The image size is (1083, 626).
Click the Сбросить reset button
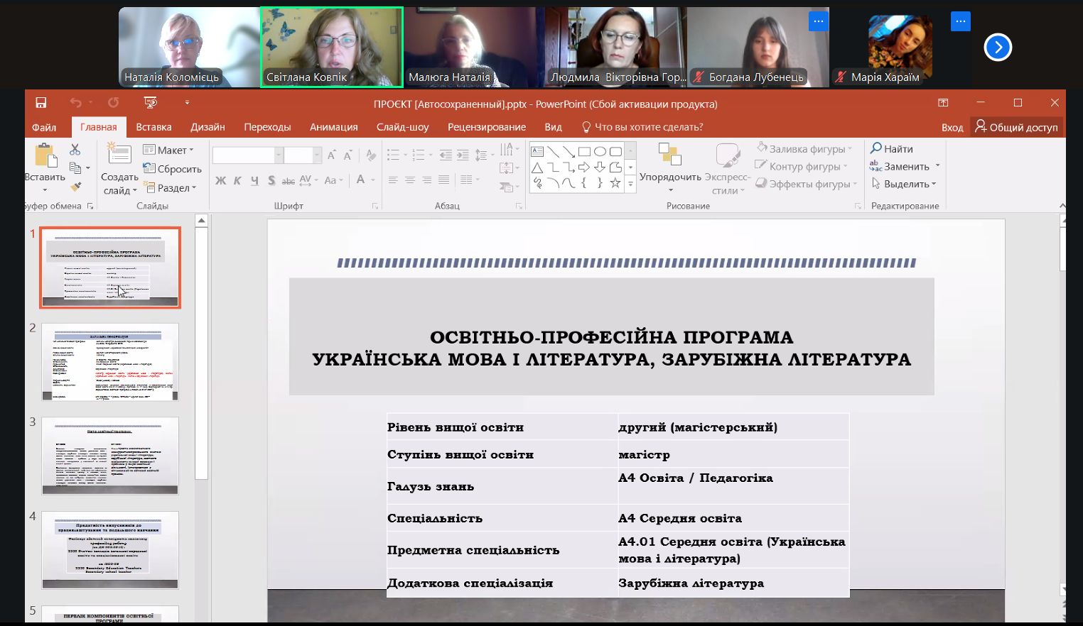coord(173,169)
